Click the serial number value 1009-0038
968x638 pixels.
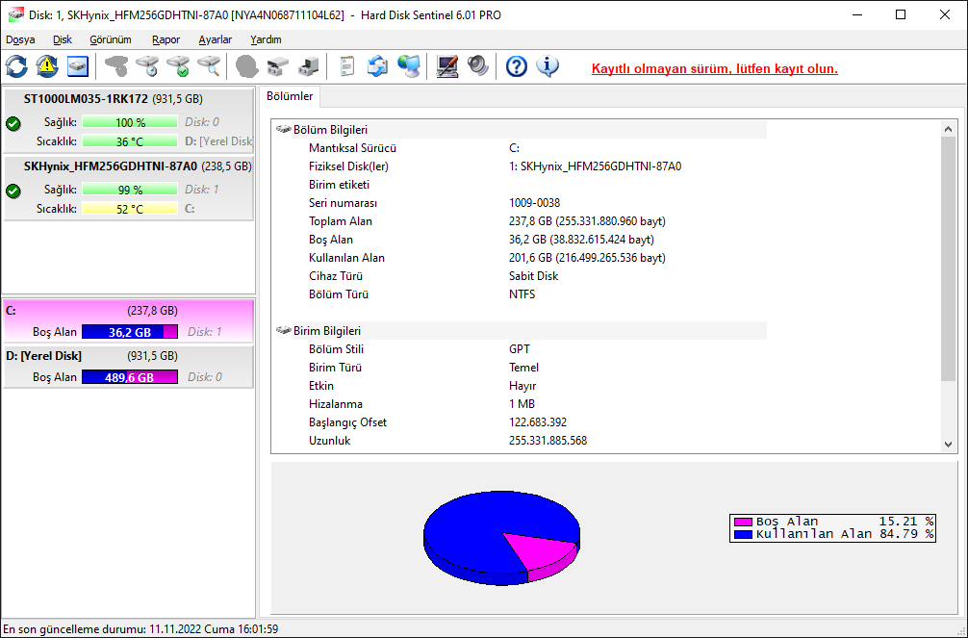[535, 203]
